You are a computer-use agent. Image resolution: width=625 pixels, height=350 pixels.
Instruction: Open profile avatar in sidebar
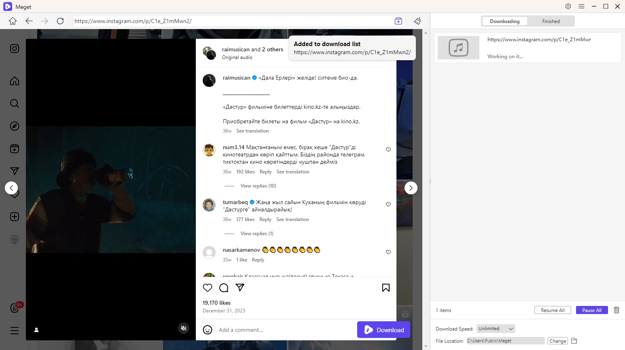[15, 239]
